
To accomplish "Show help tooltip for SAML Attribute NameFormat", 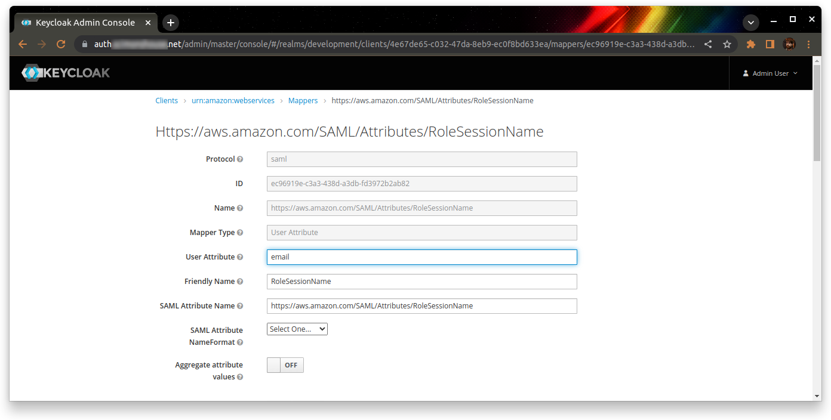I will point(240,342).
